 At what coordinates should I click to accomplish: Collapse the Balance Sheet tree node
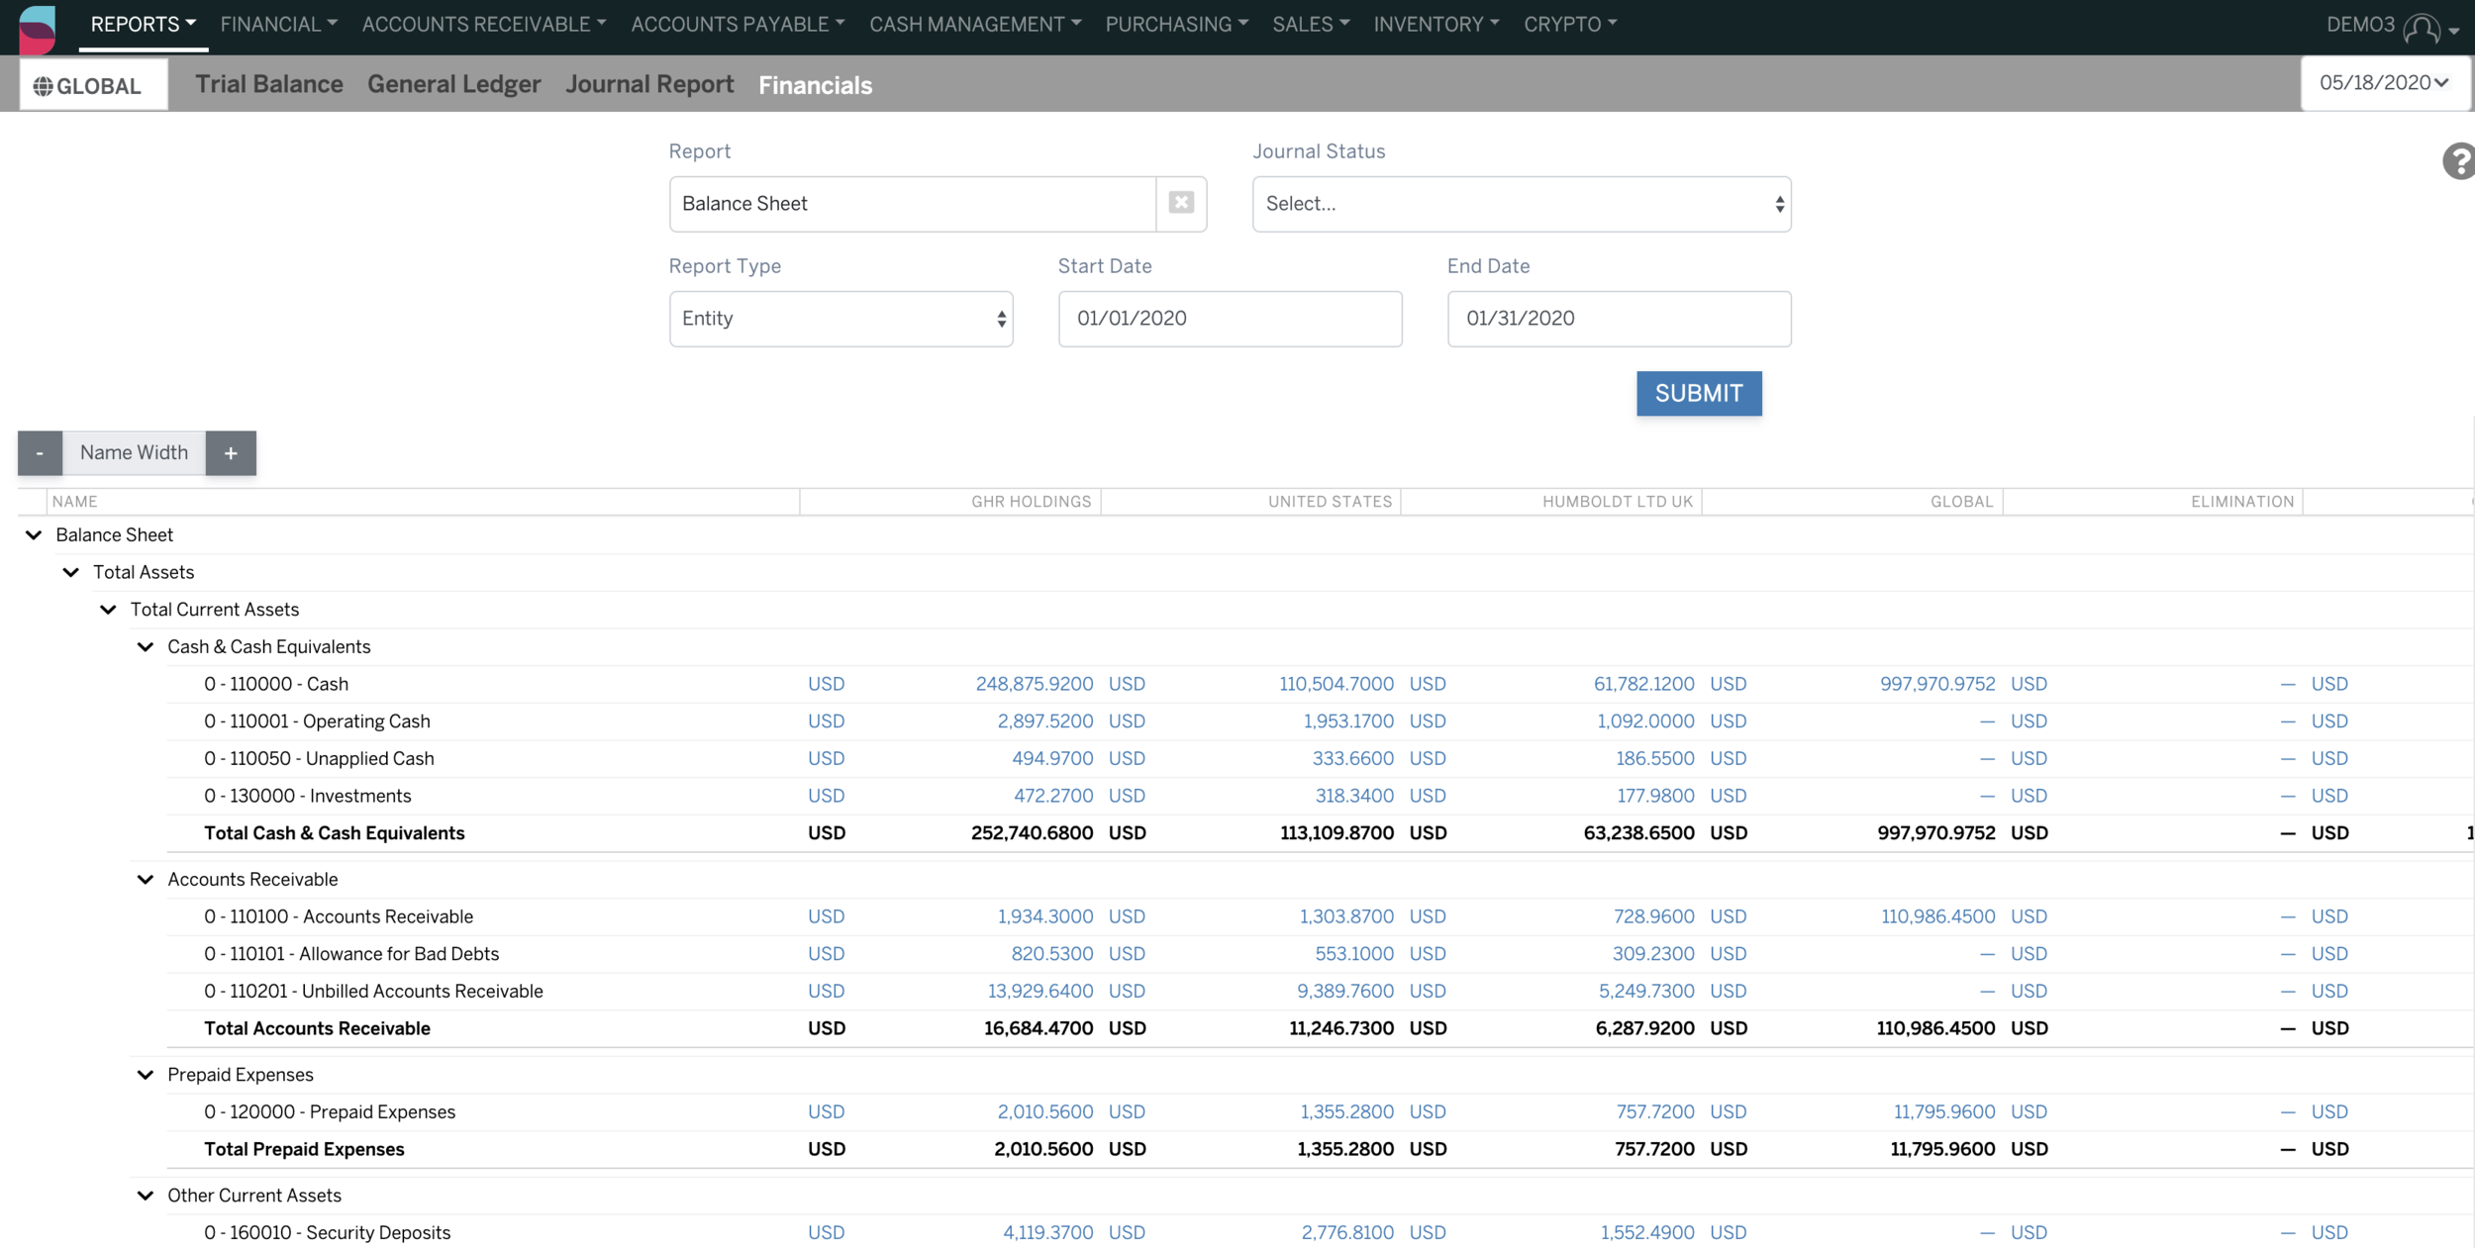pos(34,534)
